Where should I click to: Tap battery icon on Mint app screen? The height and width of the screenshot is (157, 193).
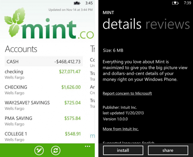[x=77, y=3]
